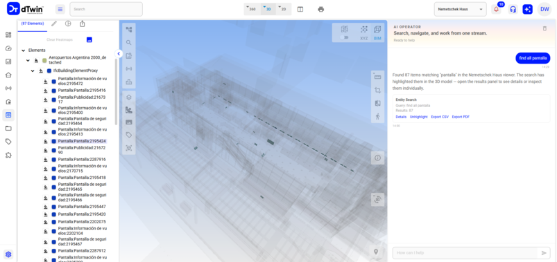Open the tag icon in left sidebar
557x262 pixels.
coord(8,142)
